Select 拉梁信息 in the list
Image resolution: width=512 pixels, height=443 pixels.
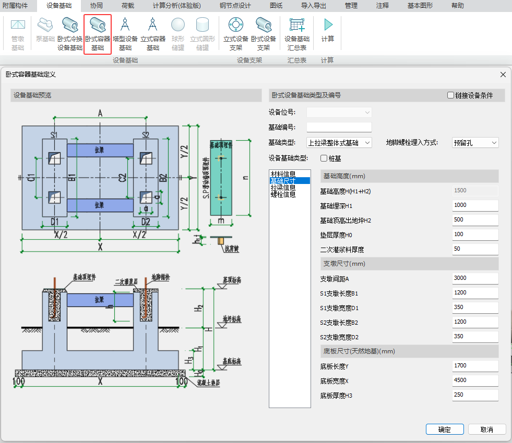click(283, 188)
